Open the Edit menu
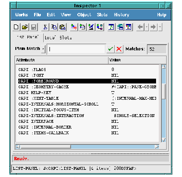The width and height of the screenshot is (182, 177). pos(51,15)
